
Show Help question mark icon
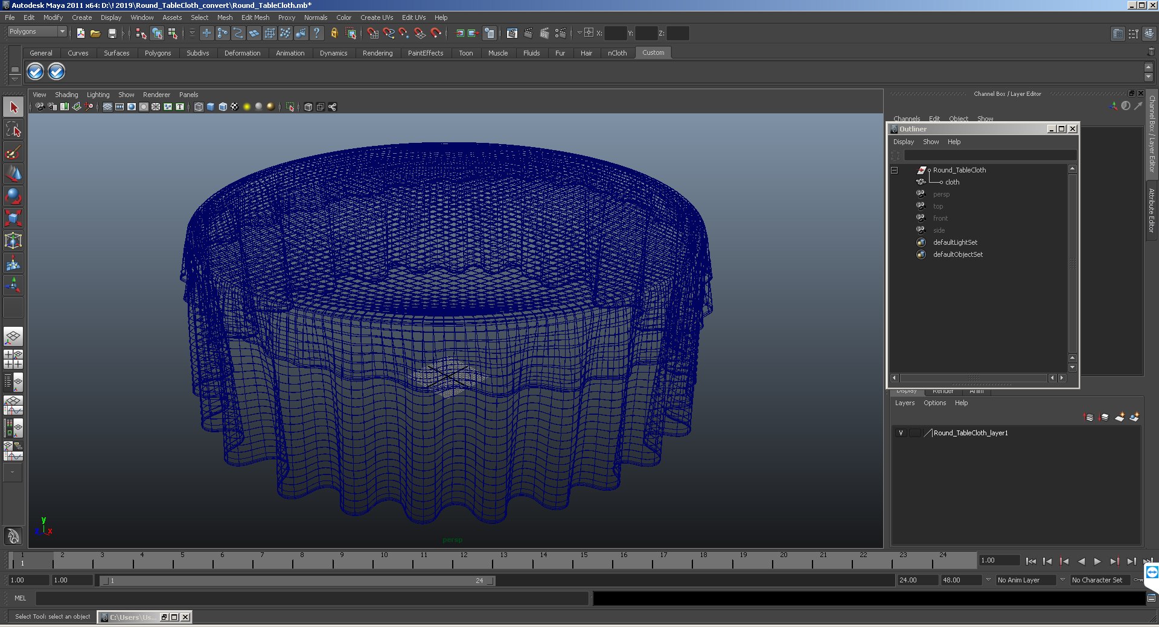[316, 33]
